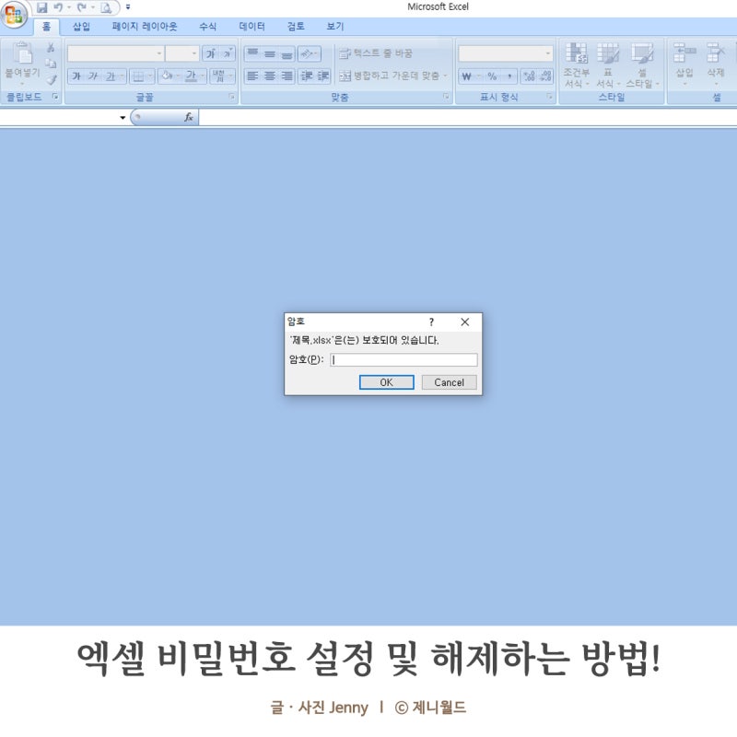The height and width of the screenshot is (737, 737).
Task: Open the number format dropdown
Action: (547, 53)
